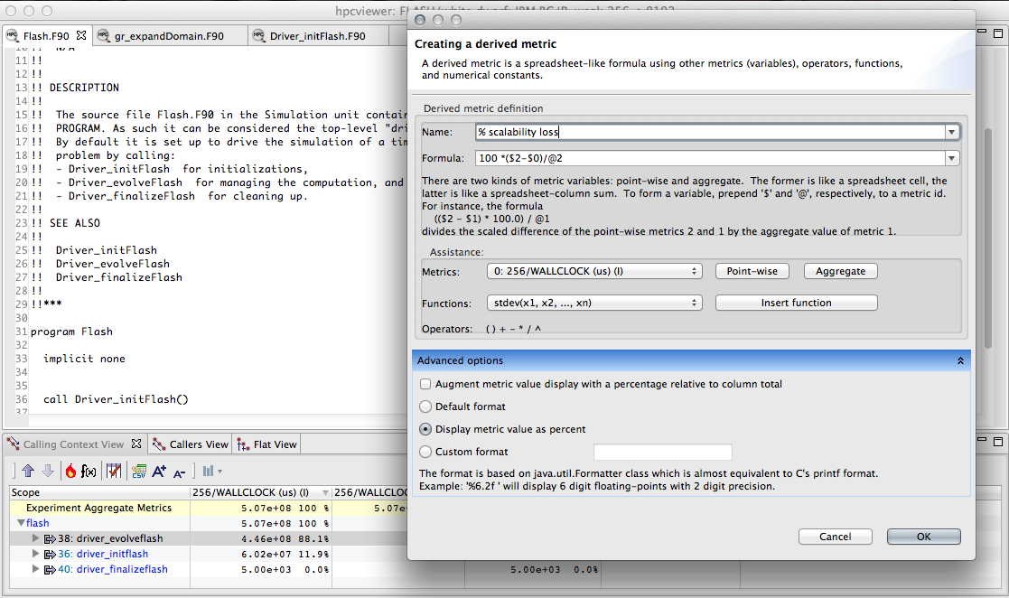Collapse the Advanced options section
The image size is (1009, 598).
[x=960, y=360]
